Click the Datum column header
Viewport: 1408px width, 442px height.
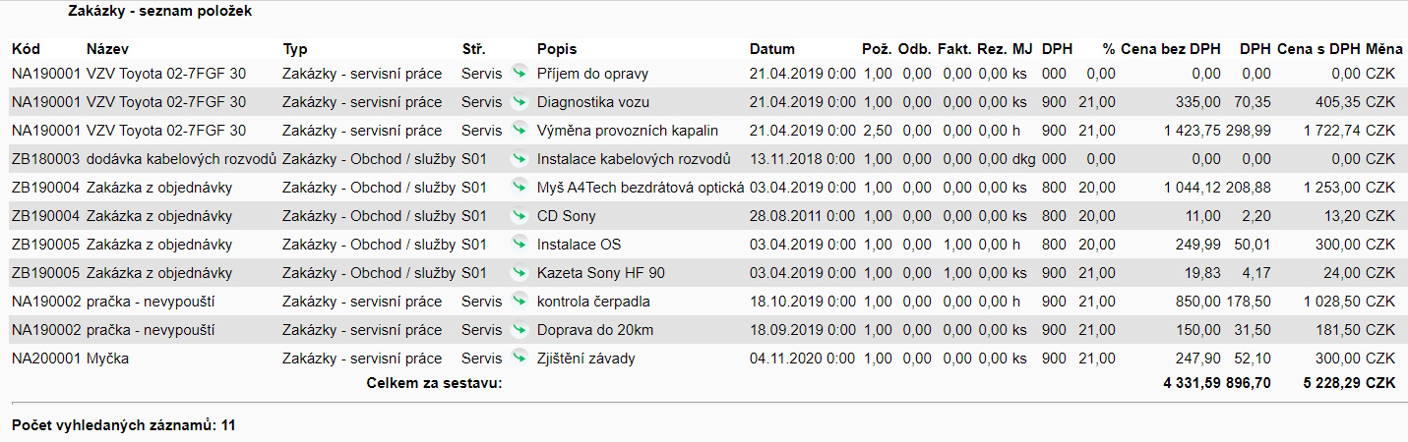coord(771,48)
